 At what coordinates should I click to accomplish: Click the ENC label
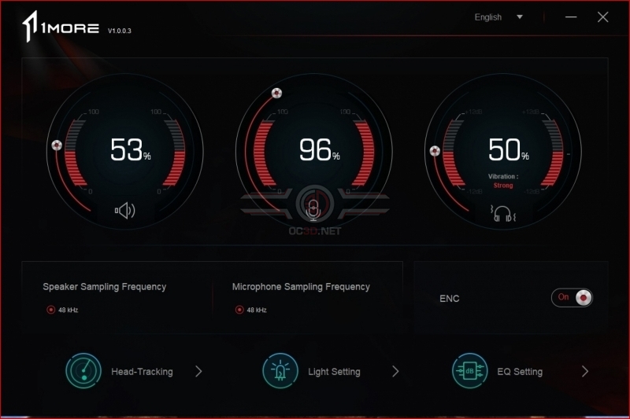(449, 299)
